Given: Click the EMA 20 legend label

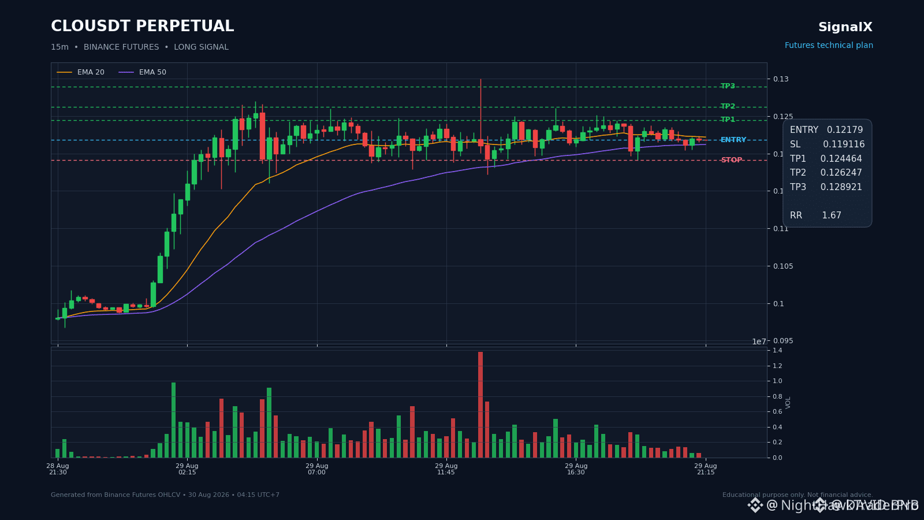Looking at the screenshot, I should [91, 72].
